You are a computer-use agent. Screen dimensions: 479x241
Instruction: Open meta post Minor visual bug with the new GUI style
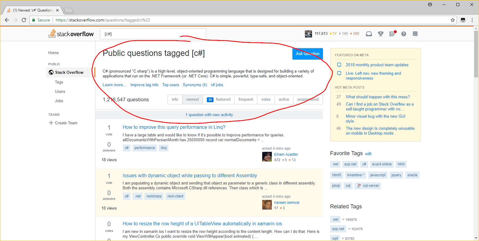pos(376,119)
